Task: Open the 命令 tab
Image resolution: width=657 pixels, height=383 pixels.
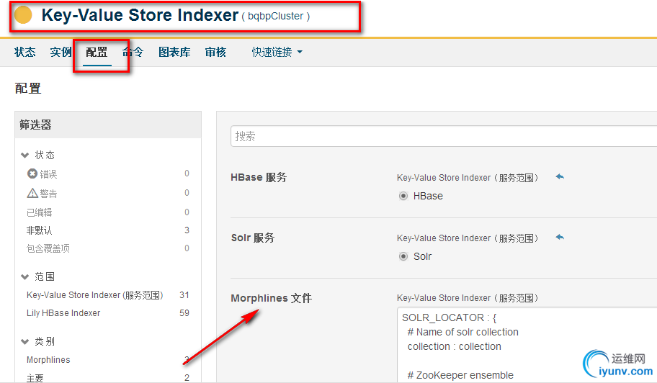Action: (x=133, y=52)
